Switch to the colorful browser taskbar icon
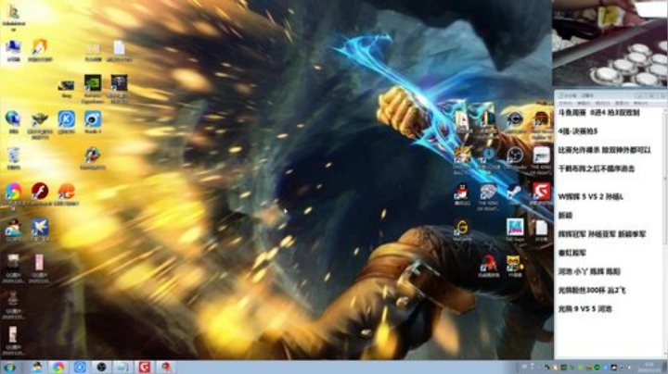Viewport: 668px width, 374px height. 58,368
